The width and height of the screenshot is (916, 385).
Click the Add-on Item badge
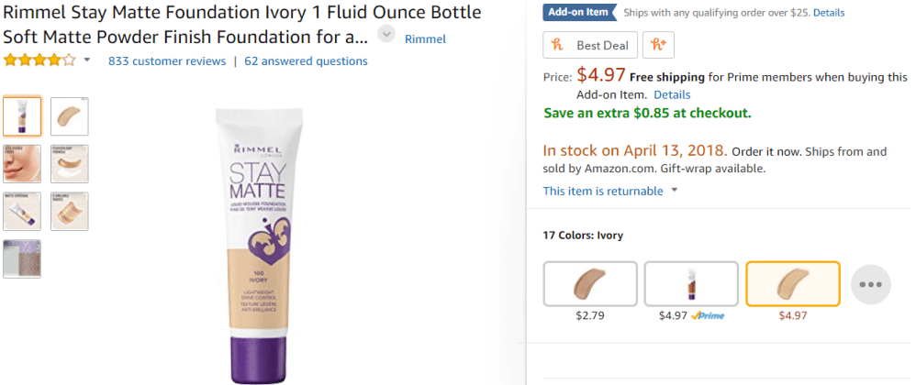(578, 13)
